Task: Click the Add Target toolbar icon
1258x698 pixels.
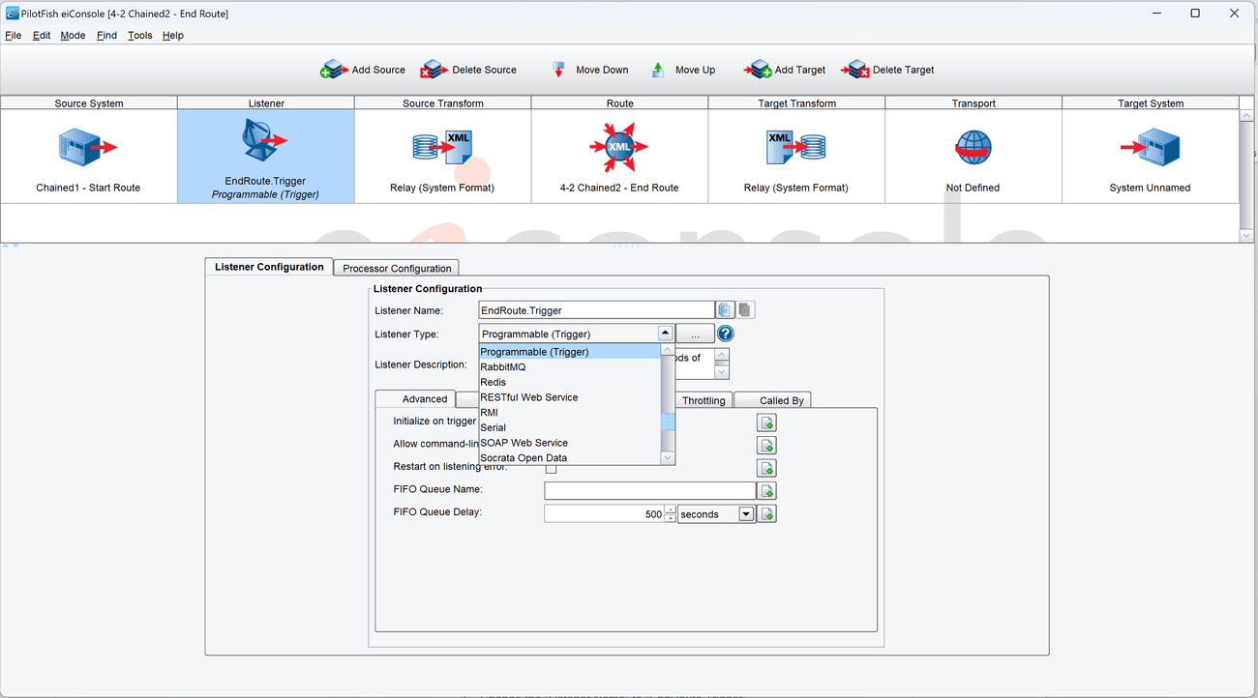Action: [x=758, y=70]
